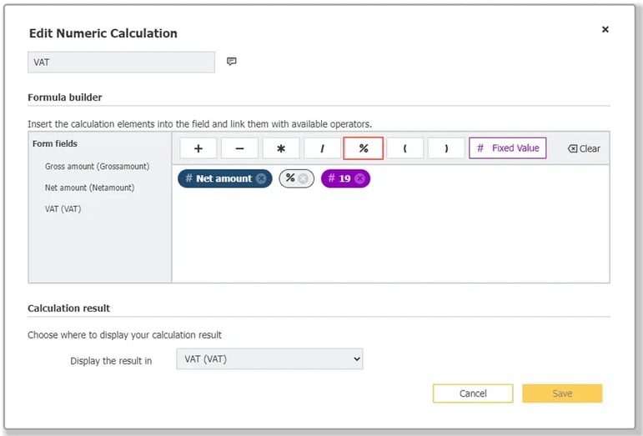Open the comment icon beside the name field

(231, 62)
